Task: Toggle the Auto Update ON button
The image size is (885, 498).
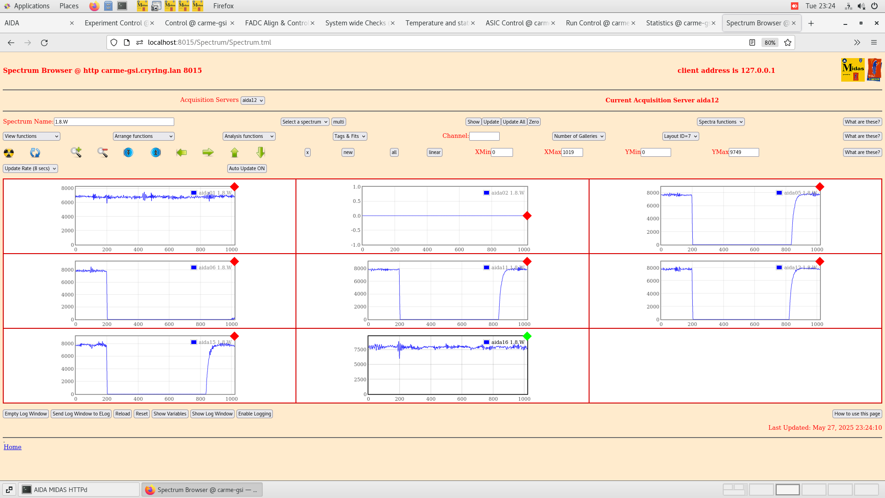Action: coord(247,168)
